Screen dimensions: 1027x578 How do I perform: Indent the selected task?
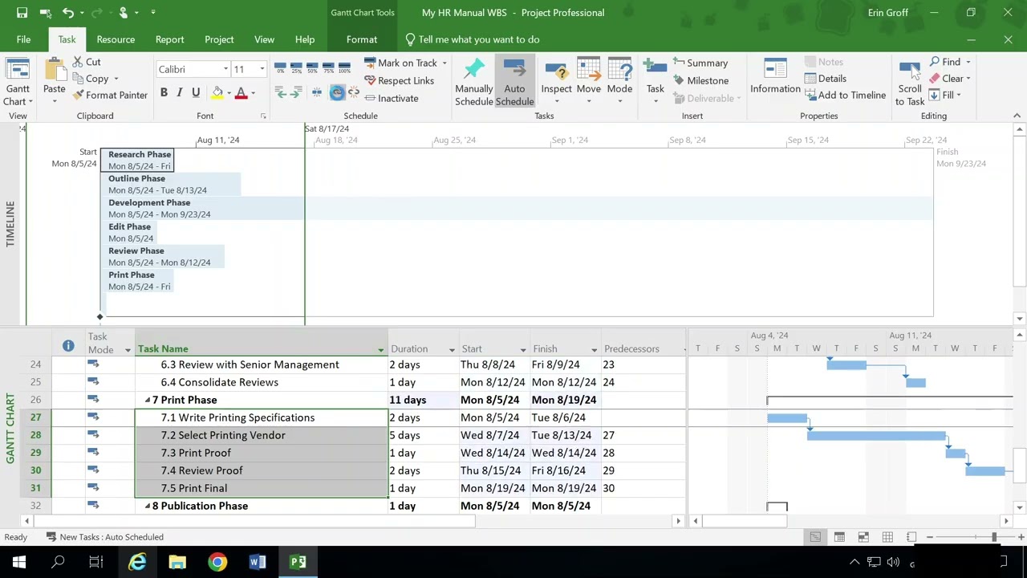pos(296,93)
